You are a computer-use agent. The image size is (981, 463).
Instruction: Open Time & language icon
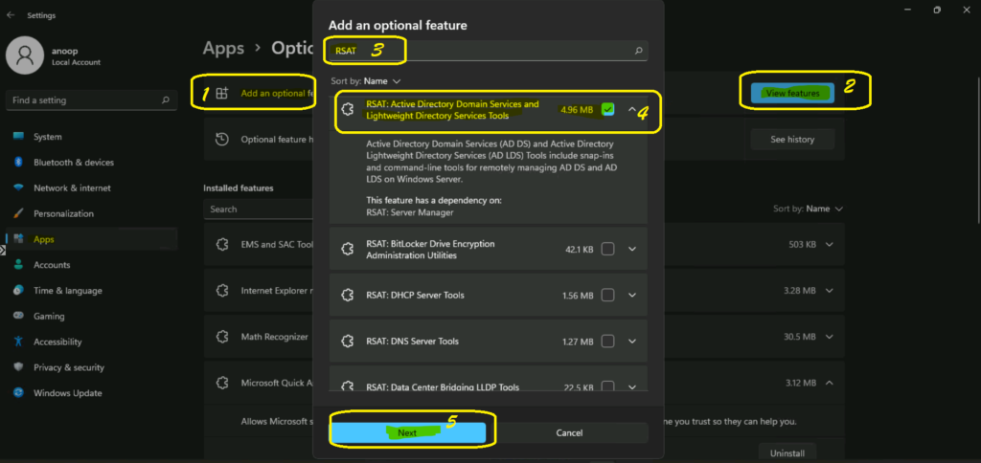pos(18,290)
